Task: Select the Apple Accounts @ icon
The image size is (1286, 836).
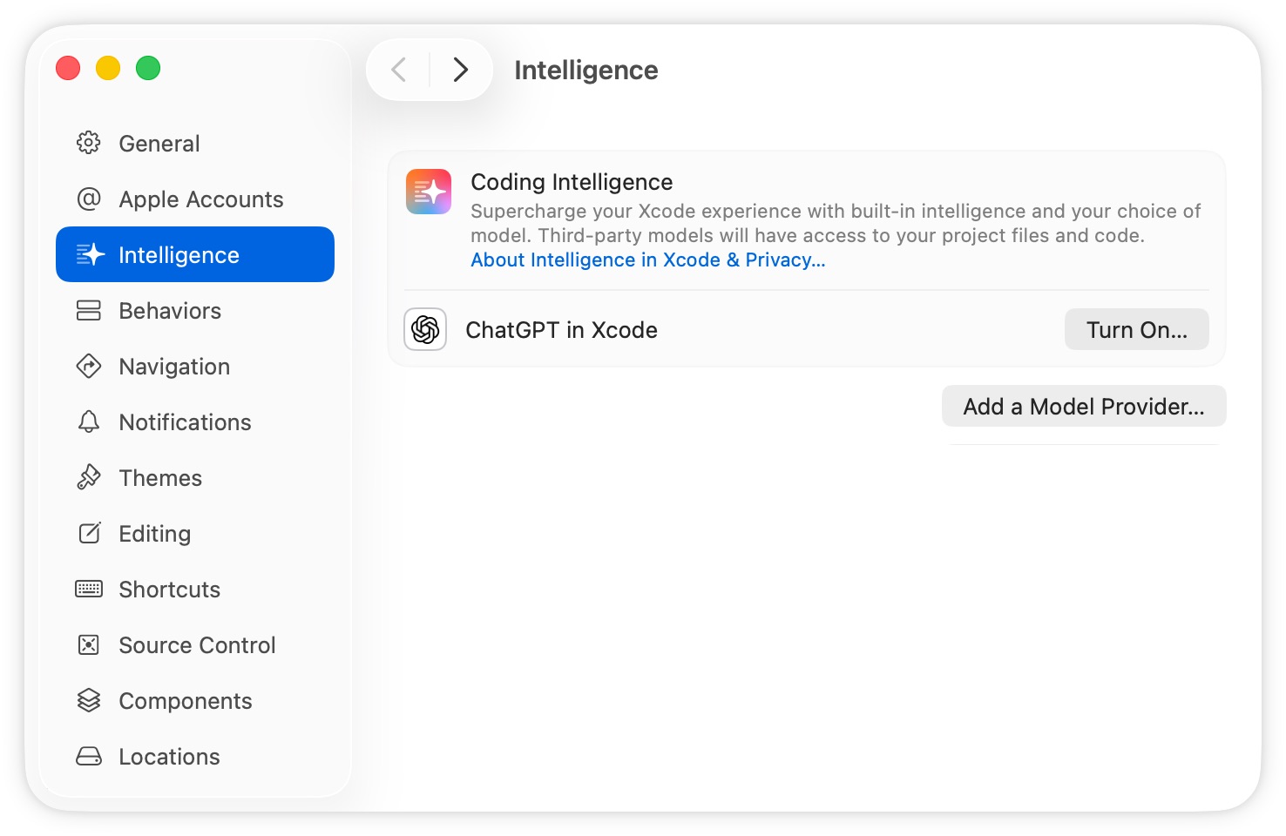Action: (x=88, y=199)
